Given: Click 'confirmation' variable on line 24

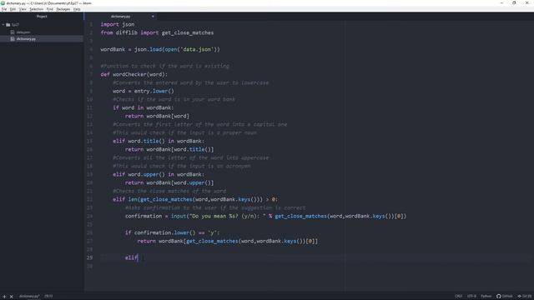Looking at the screenshot, I should pyautogui.click(x=144, y=216).
